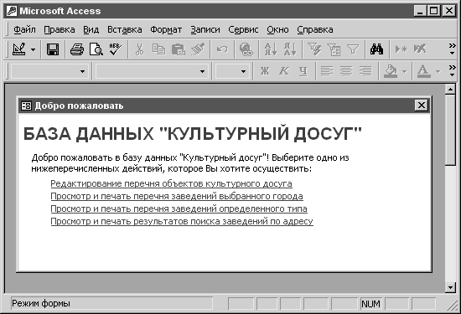This screenshot has height=314, width=461.
Task: Click the form icon in Добро пожаловать title
Action: tap(27, 106)
